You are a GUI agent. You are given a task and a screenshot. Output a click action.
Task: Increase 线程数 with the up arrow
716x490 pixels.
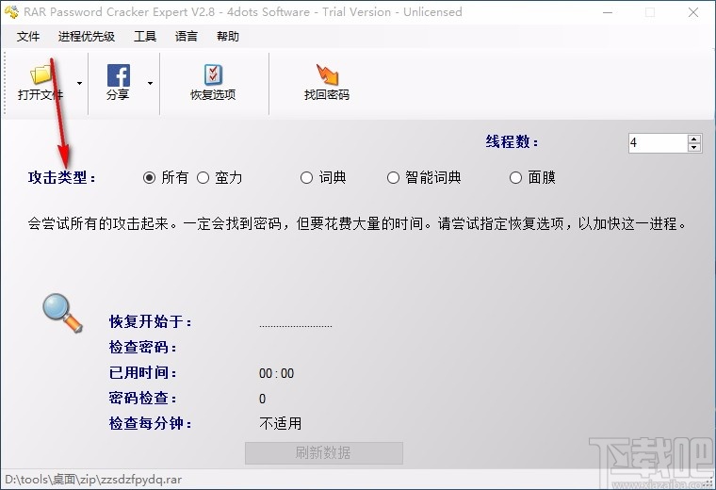[x=694, y=139]
